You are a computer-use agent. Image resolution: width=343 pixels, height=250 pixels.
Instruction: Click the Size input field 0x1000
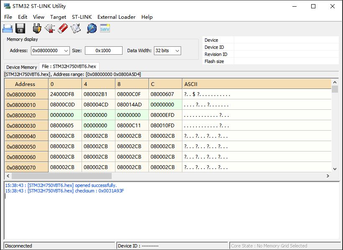tap(103, 51)
